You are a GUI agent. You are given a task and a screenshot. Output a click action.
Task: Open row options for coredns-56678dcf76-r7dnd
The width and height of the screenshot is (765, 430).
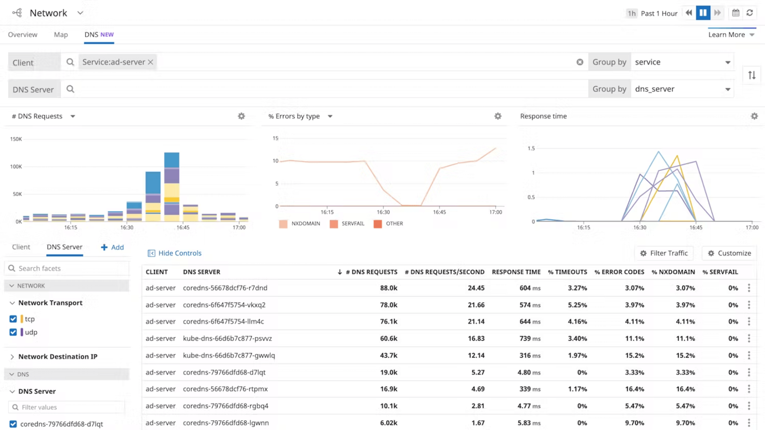(749, 288)
